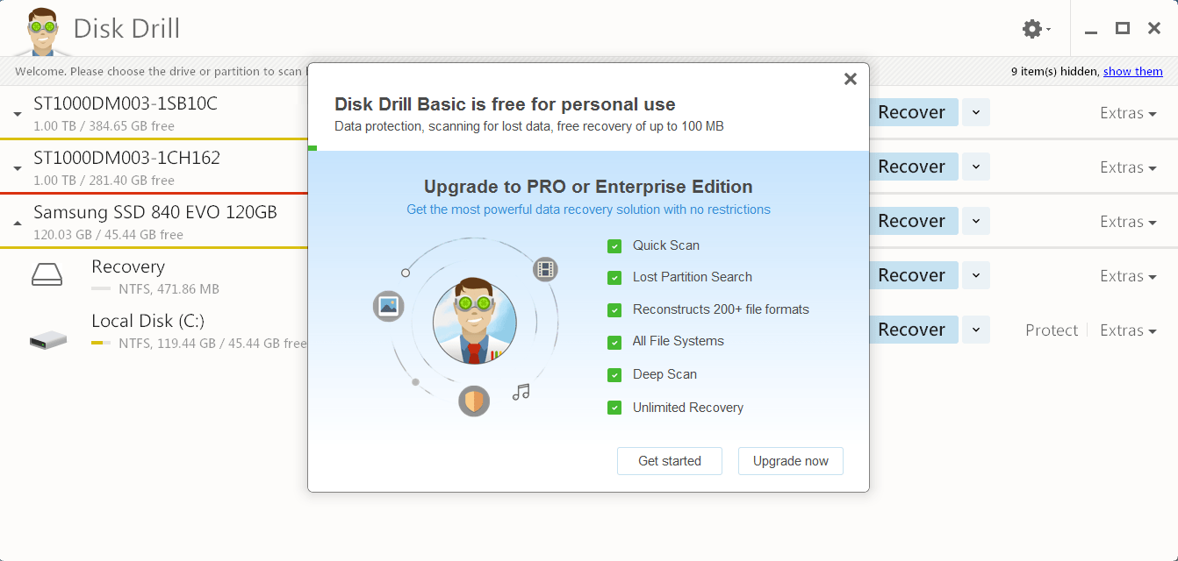The height and width of the screenshot is (561, 1178).
Task: Click the Recovery partition drive icon
Action: 47,276
